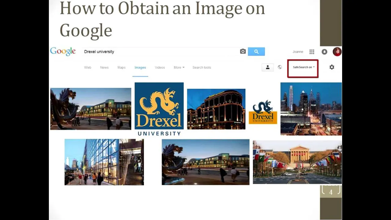This screenshot has height=220, width=391.
Task: Open the large blue Drexel University logo image
Action: [x=159, y=109]
